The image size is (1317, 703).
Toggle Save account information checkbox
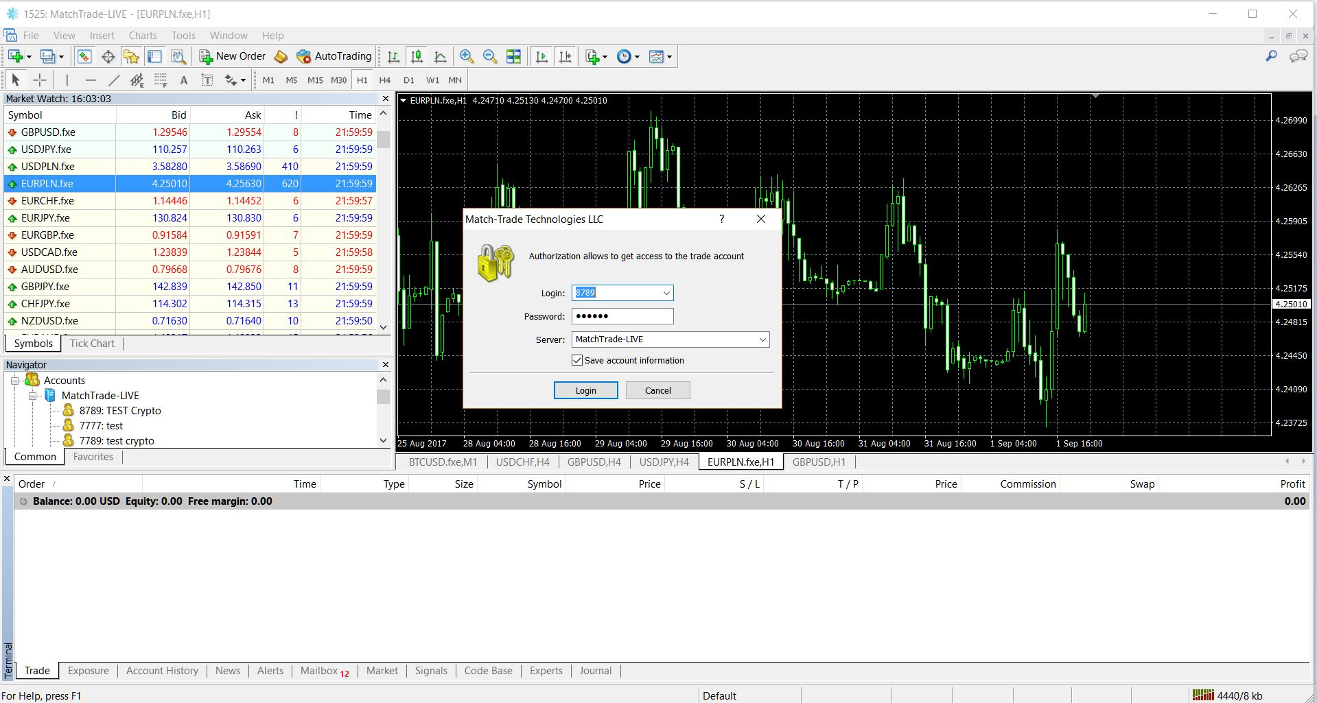pyautogui.click(x=577, y=360)
